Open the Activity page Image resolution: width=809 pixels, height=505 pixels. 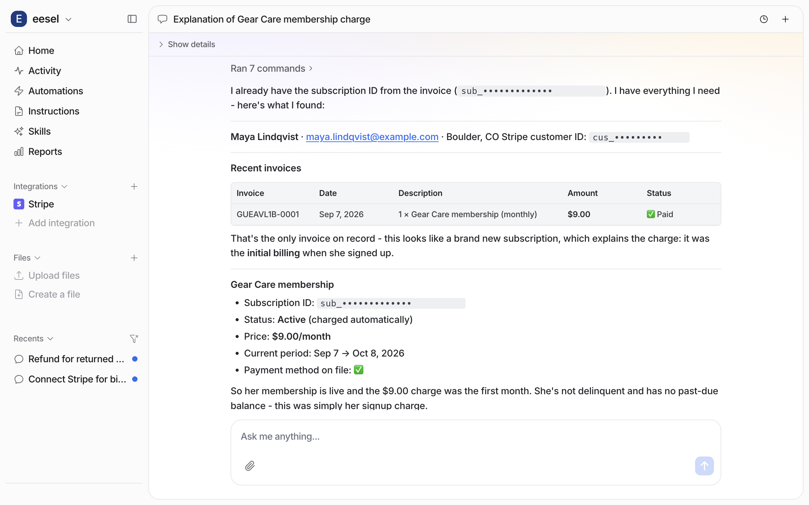(x=74, y=71)
